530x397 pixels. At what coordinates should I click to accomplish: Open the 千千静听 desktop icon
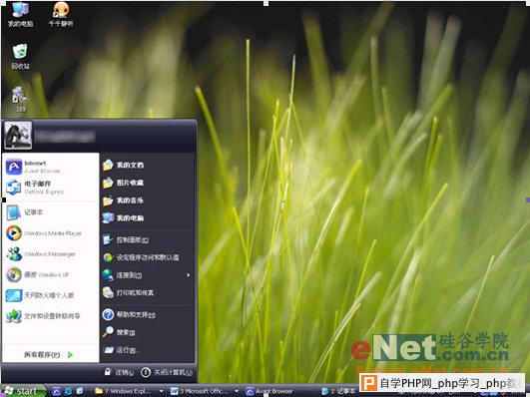[x=61, y=14]
